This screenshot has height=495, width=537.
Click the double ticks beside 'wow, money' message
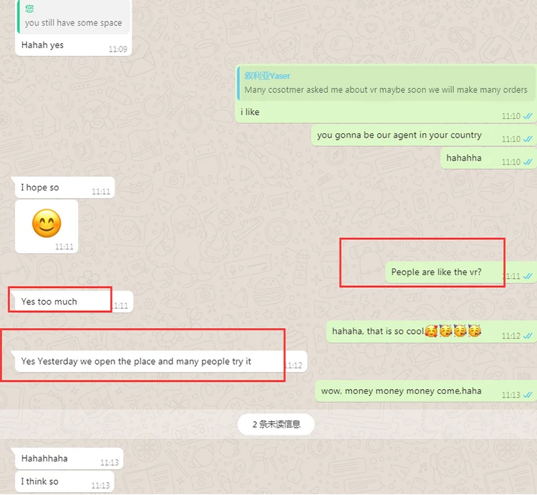(x=528, y=395)
